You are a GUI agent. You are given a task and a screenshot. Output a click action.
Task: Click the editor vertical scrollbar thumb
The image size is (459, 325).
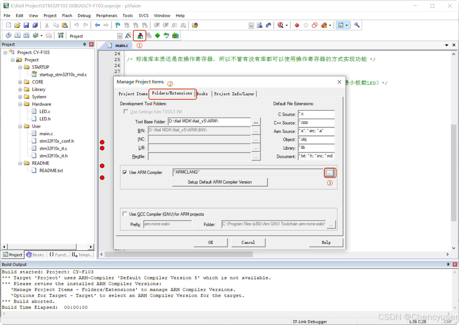pos(453,173)
